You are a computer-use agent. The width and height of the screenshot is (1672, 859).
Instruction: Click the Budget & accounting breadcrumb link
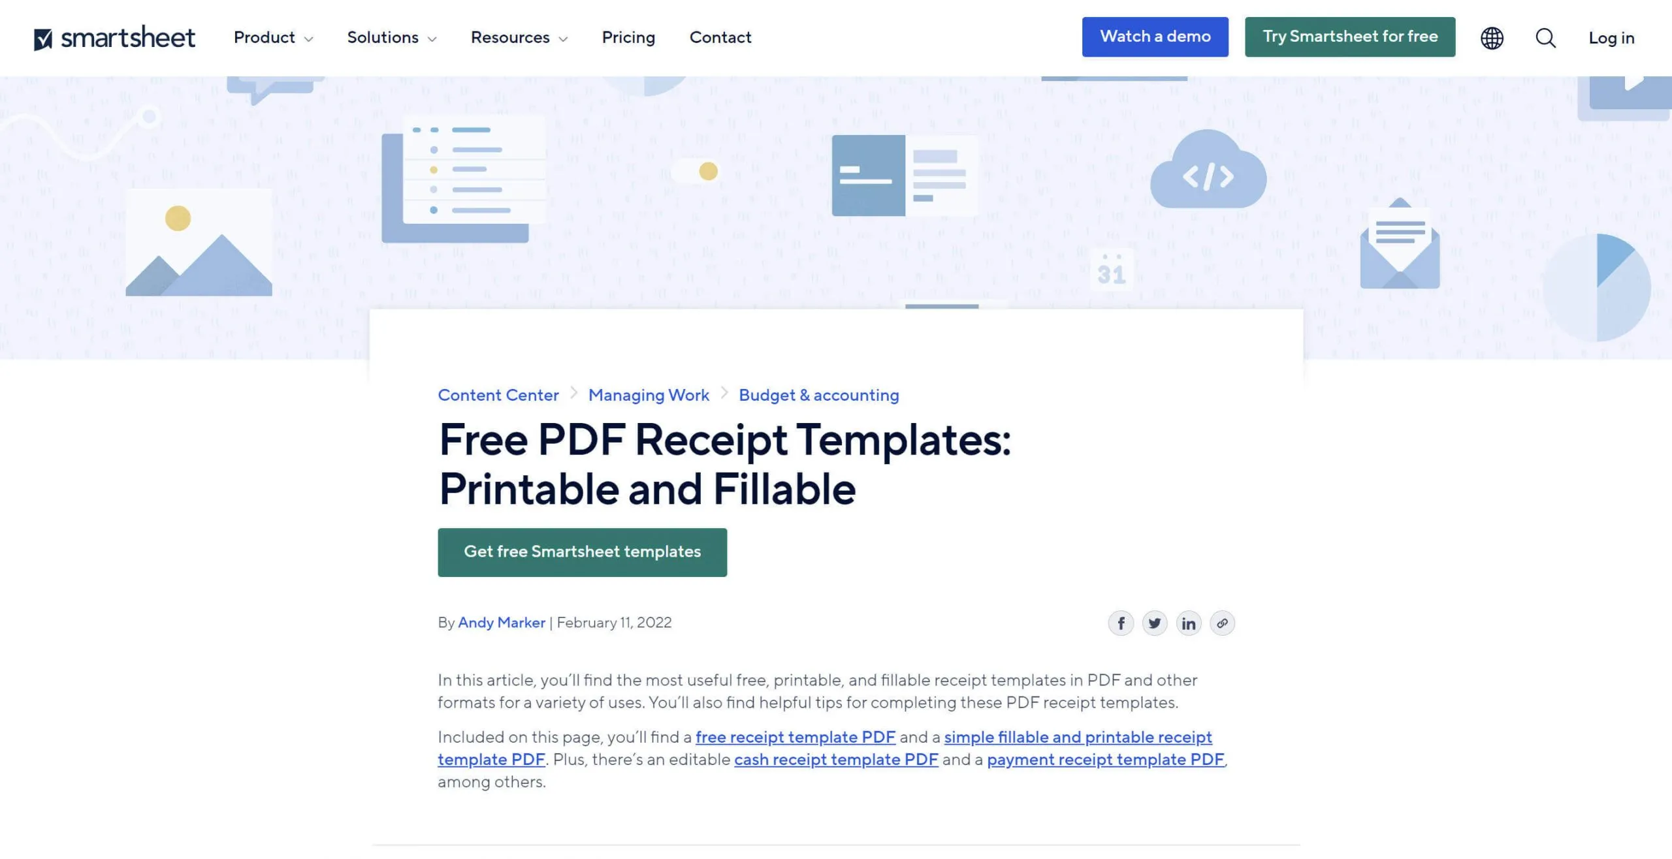(x=818, y=394)
